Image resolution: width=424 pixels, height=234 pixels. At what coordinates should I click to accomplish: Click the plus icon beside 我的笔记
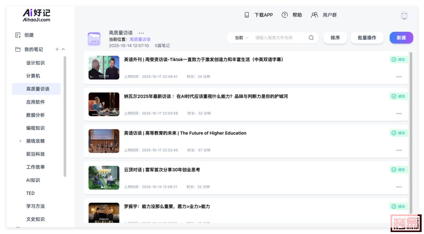[x=57, y=49]
